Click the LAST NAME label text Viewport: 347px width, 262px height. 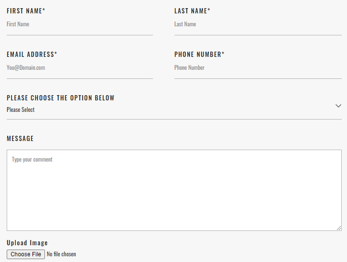[x=191, y=11]
